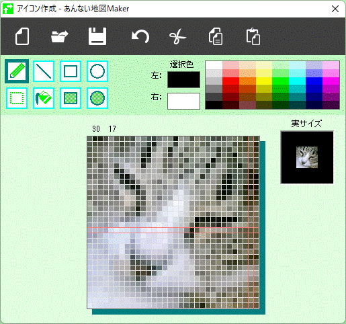The height and width of the screenshot is (324, 346).
Task: Click the black left (左) selected color box
Action: point(183,79)
